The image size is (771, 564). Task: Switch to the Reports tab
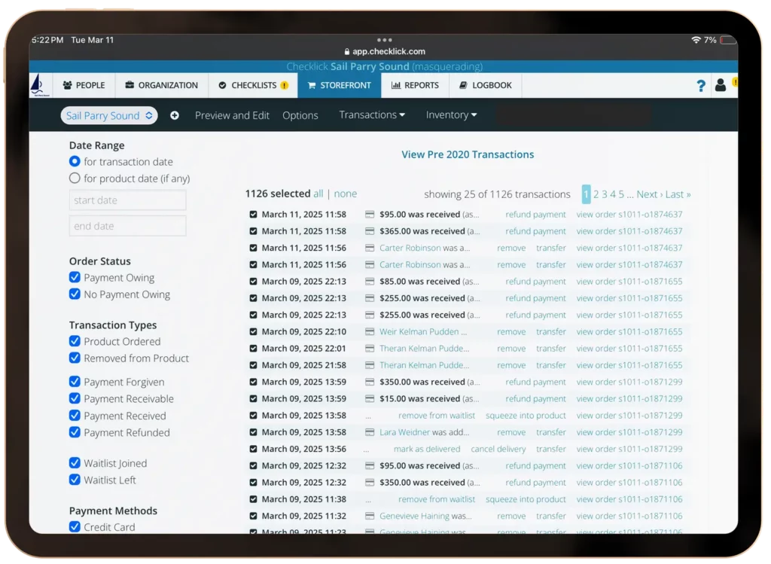pyautogui.click(x=415, y=86)
